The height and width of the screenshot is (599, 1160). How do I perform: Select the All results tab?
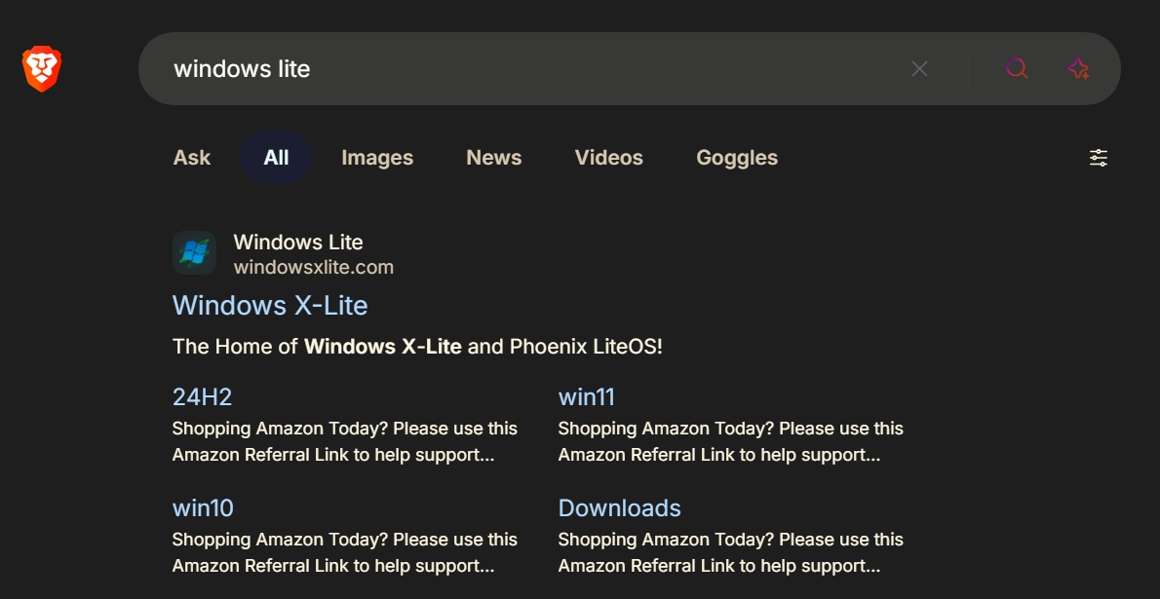(276, 158)
